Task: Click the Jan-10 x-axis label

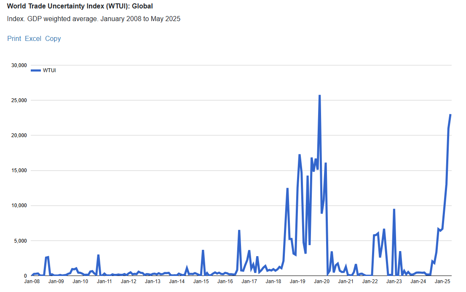Action: (80, 281)
